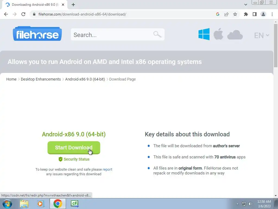The width and height of the screenshot is (278, 209).
Task: Reload the FileHorse page
Action: pos(23,14)
